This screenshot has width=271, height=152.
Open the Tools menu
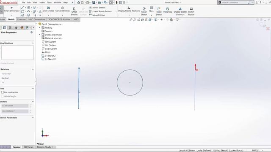(49, 3)
